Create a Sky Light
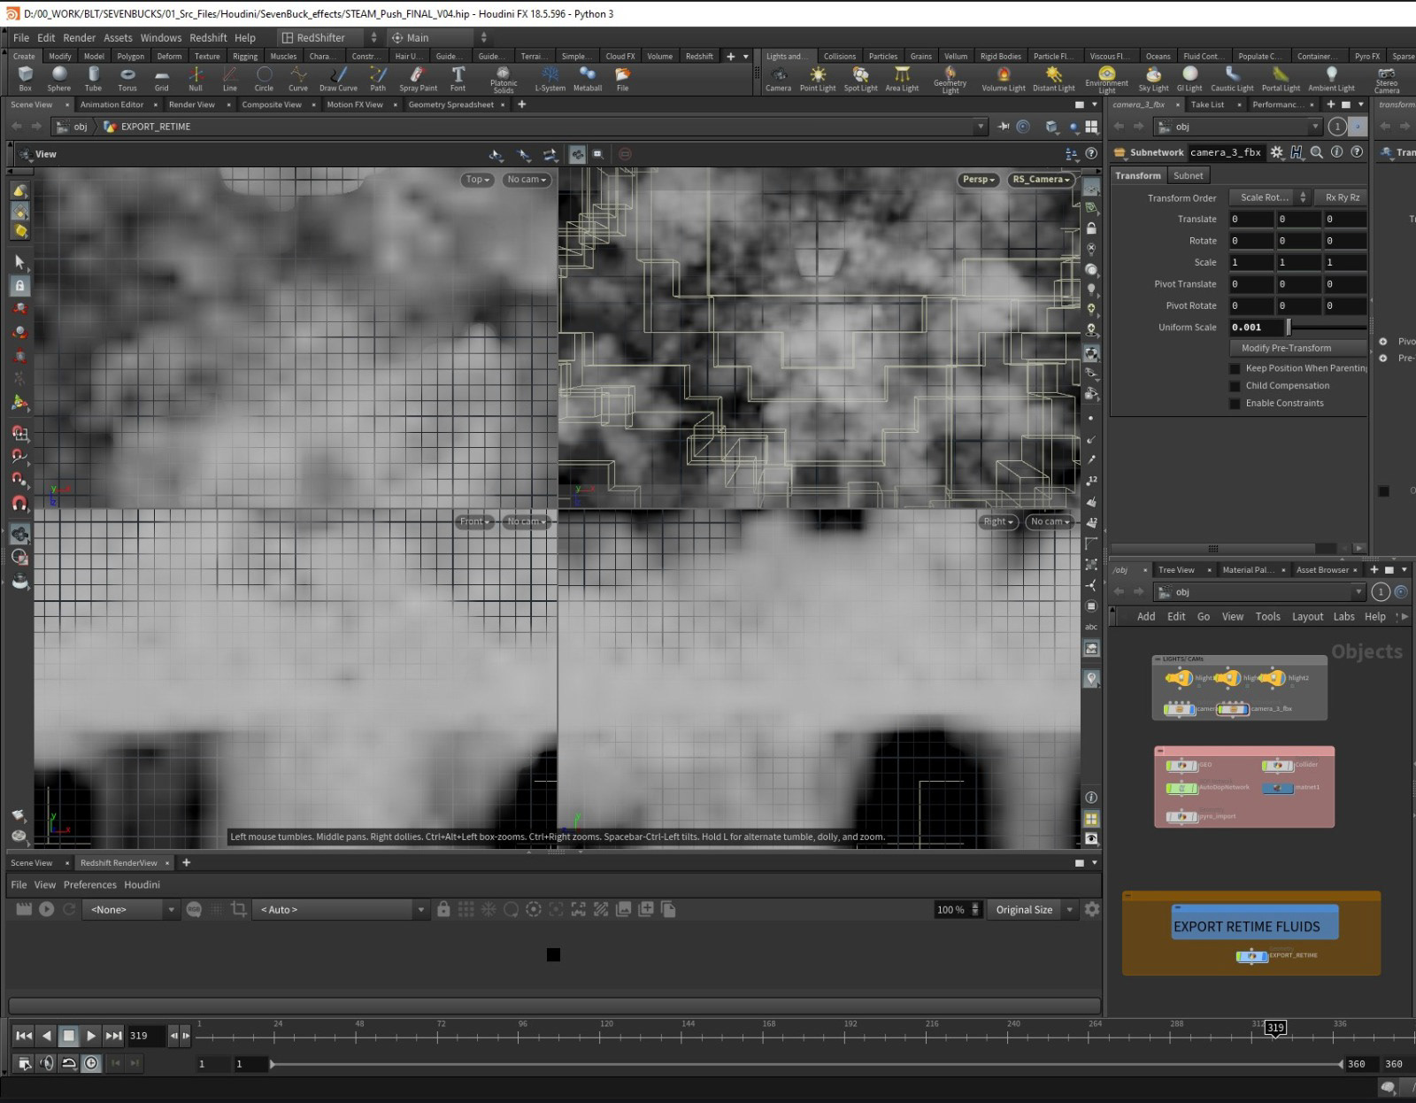Viewport: 1416px width, 1103px height. tap(1153, 79)
